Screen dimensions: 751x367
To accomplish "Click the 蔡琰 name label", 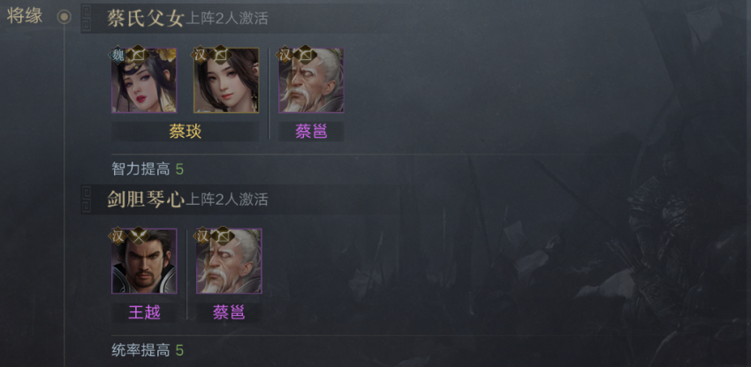I will 186,131.
